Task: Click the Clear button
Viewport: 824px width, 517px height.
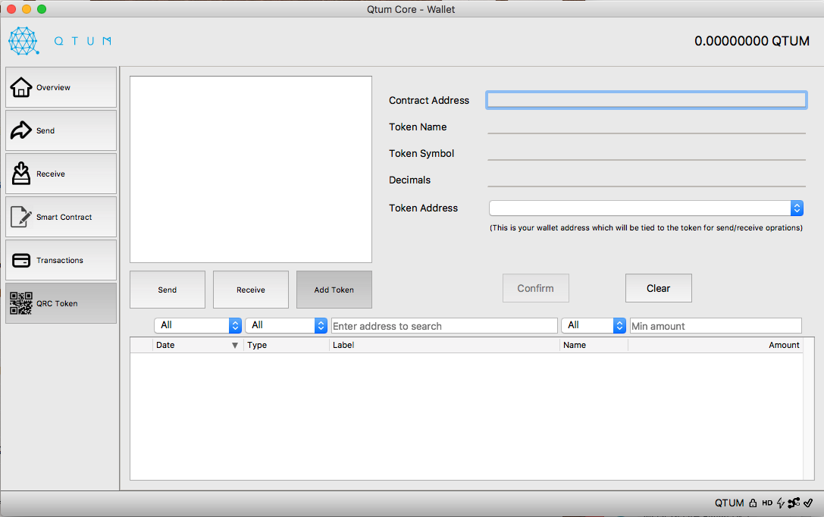Action: tap(659, 288)
